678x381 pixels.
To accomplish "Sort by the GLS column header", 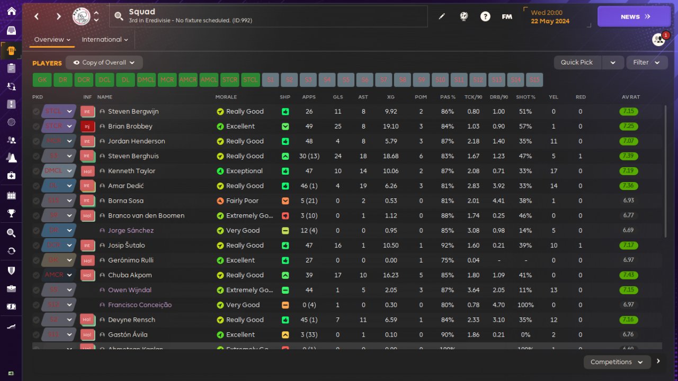I will tap(338, 97).
